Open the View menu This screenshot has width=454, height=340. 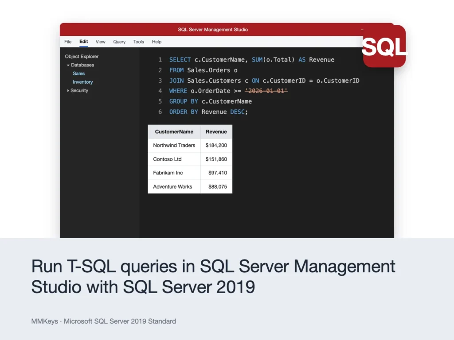click(x=101, y=42)
